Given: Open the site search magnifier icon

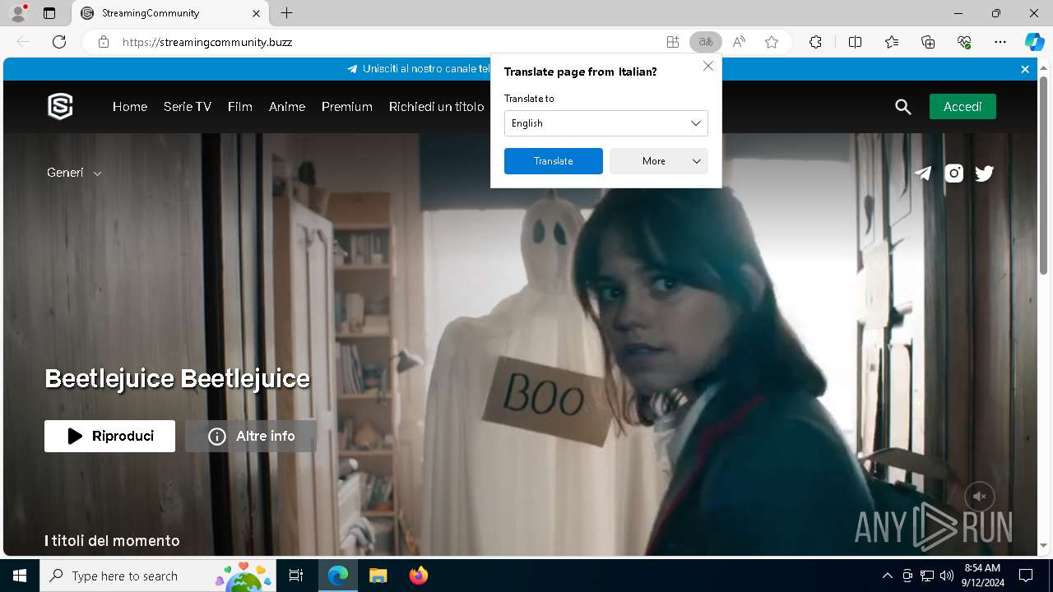Looking at the screenshot, I should 903,107.
